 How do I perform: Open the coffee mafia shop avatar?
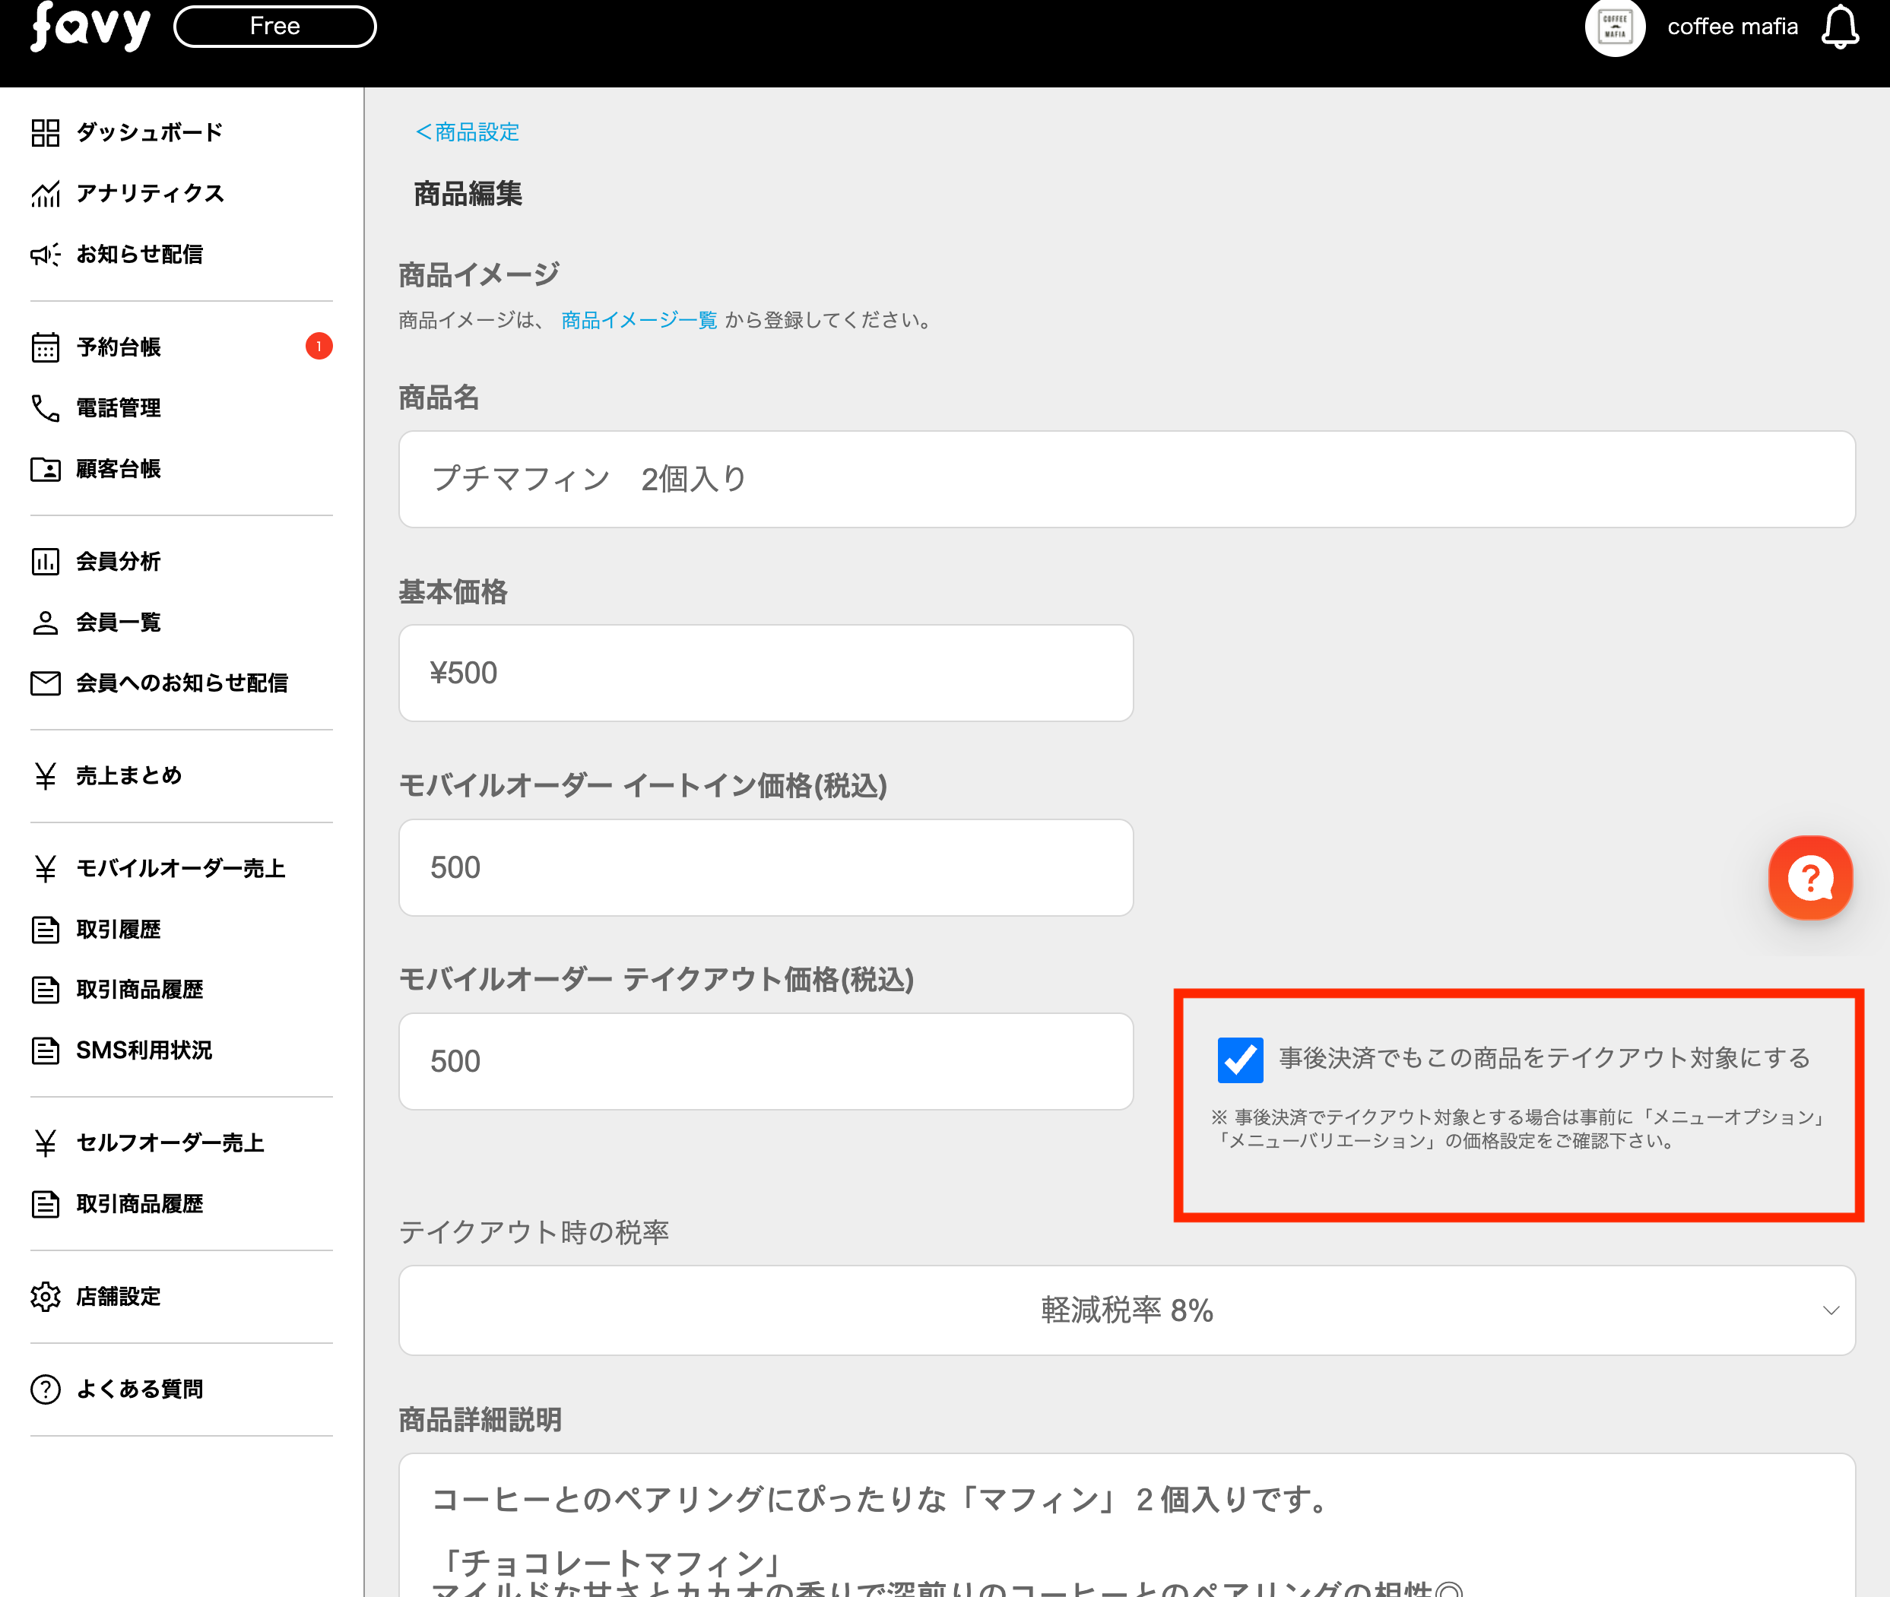pos(1614,27)
